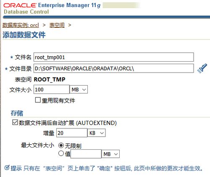Click the Oracle Enterprise Manager logo
This screenshot has height=177, width=210.
point(52,5)
